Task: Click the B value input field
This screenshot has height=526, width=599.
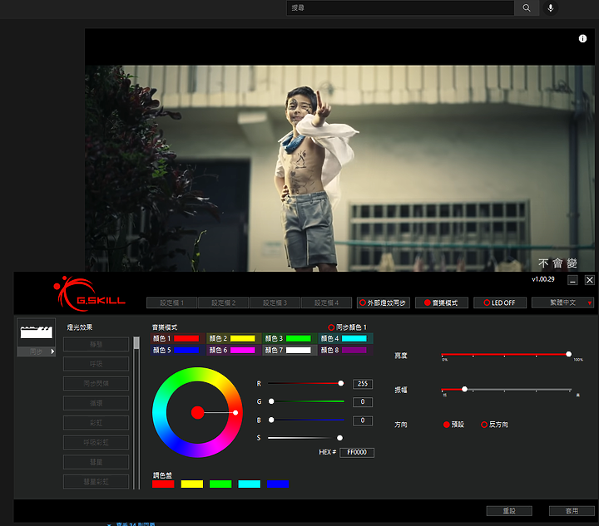Action: pos(363,420)
